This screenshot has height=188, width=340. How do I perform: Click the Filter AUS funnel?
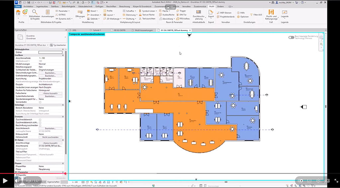(256, 15)
